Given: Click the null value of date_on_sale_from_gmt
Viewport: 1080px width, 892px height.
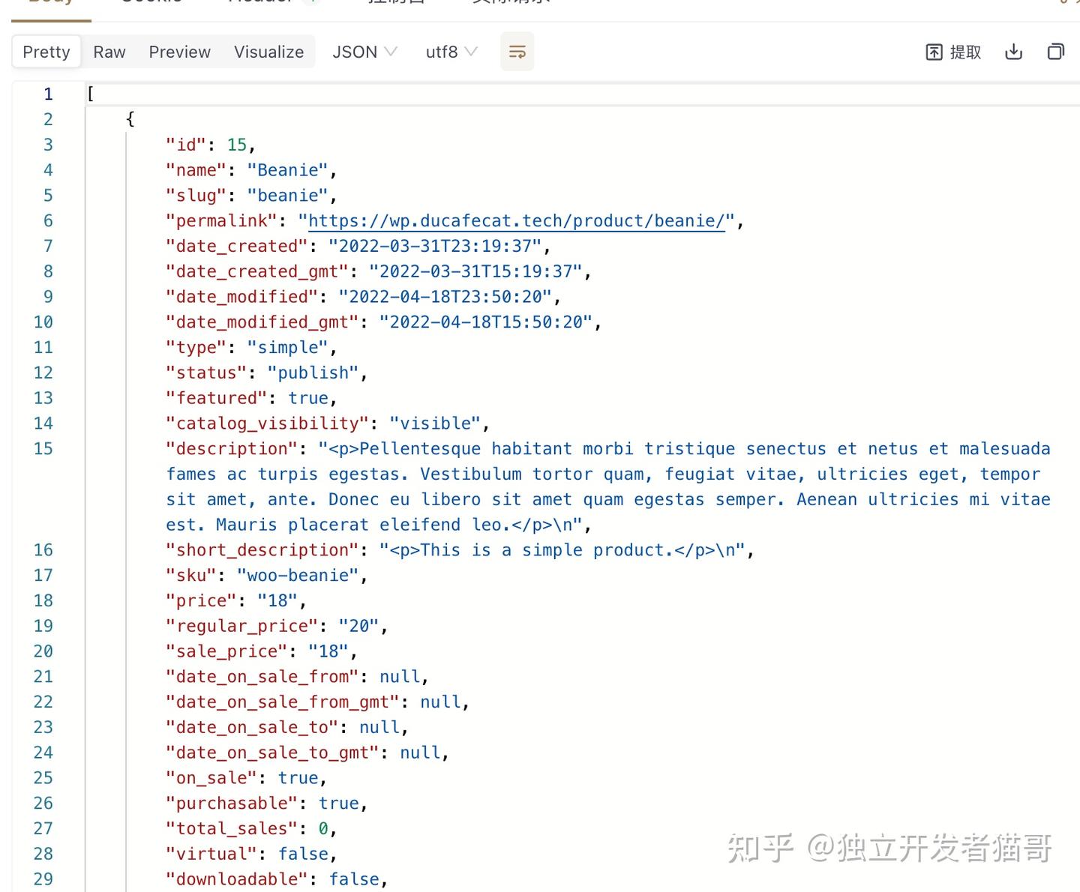Looking at the screenshot, I should (x=440, y=702).
